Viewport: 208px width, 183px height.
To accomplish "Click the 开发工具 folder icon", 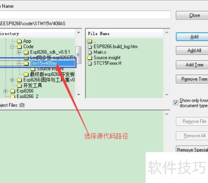I will (x=19, y=85).
